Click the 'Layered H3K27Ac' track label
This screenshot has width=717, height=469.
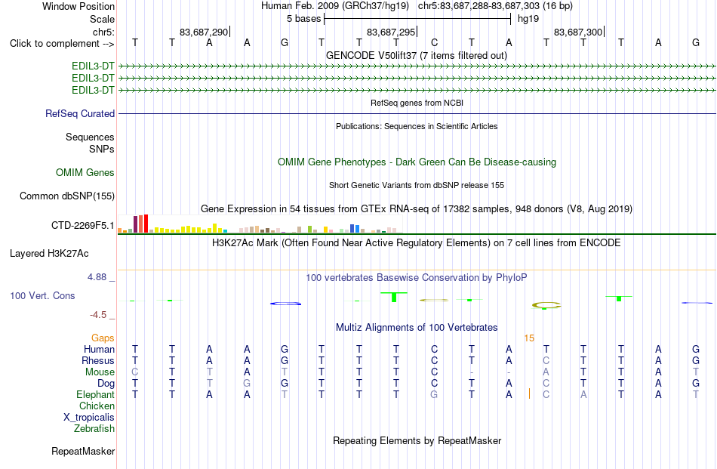[x=49, y=254]
